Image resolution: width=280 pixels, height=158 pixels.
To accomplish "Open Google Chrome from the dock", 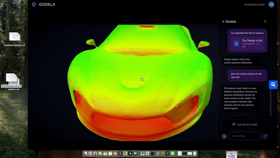I will point(125,154).
